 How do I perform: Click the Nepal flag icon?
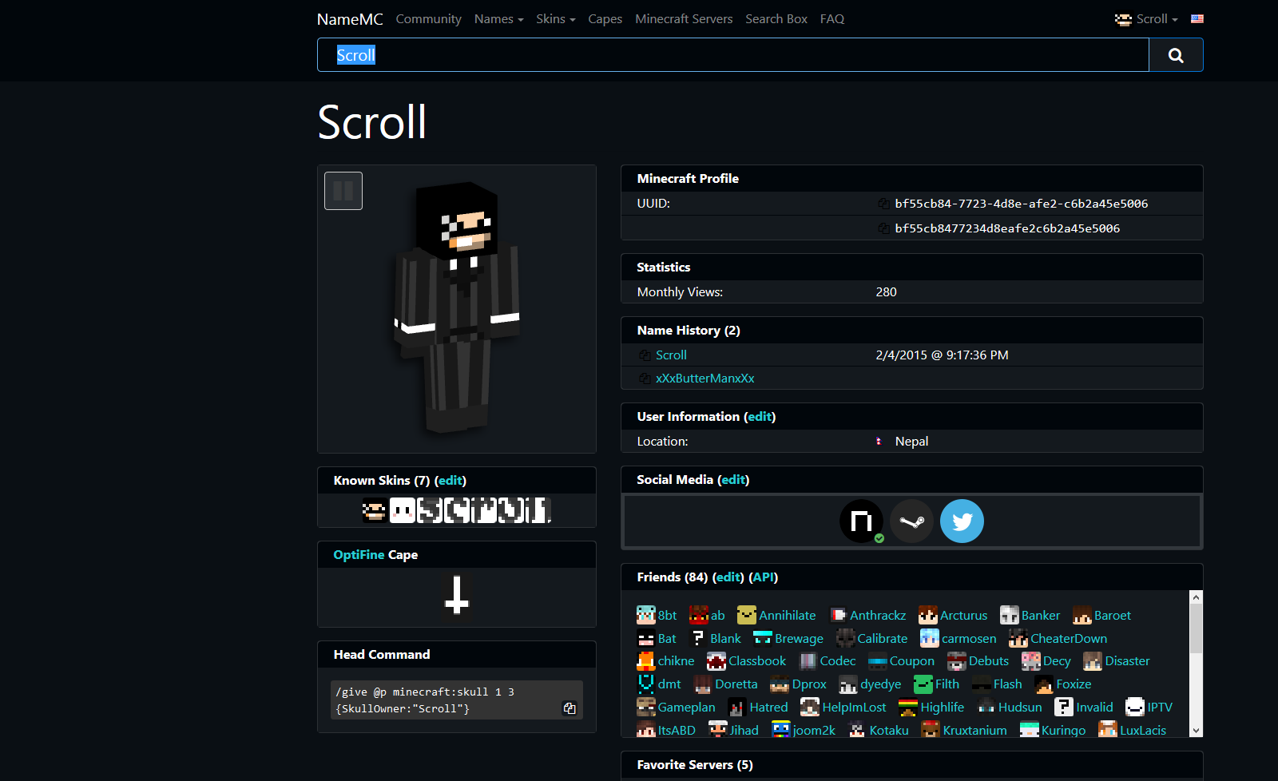(x=879, y=442)
